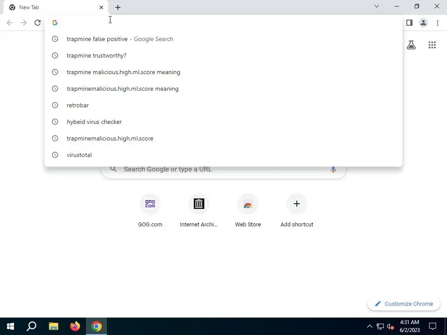
Task: Open the Chrome profile avatar
Action: 423,23
